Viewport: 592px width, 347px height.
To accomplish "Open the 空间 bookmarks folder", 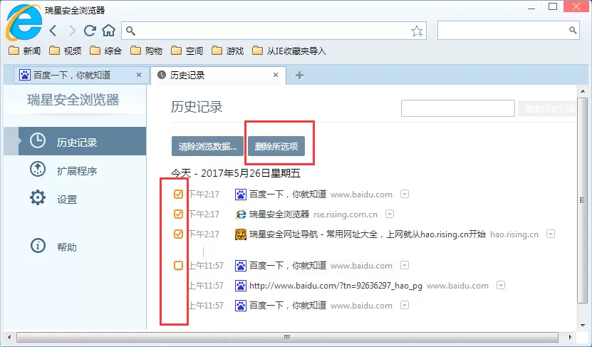I will (x=187, y=51).
